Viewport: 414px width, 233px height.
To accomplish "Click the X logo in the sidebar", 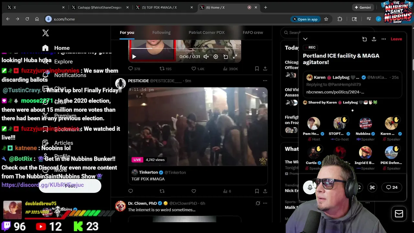I will point(46,33).
